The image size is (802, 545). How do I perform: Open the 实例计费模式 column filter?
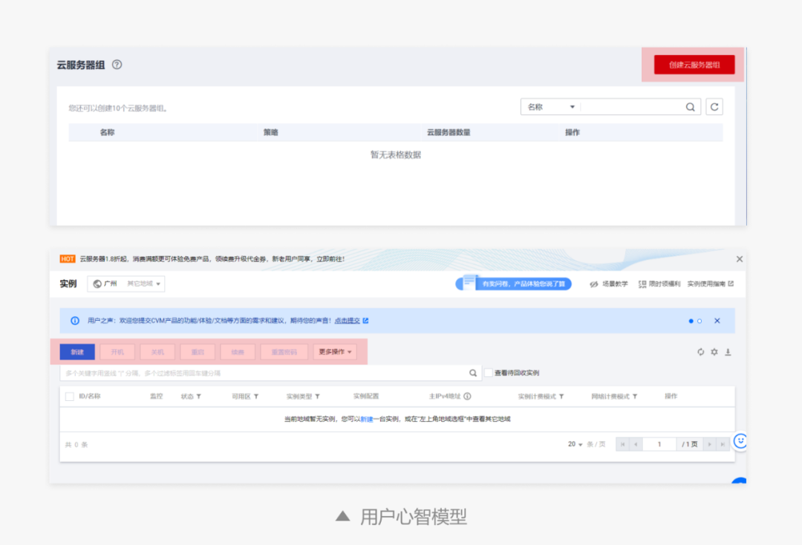pyautogui.click(x=561, y=396)
